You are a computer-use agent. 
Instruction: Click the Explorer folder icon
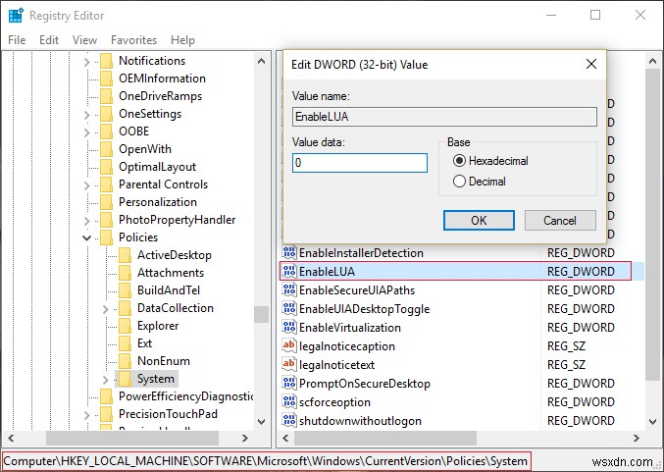click(x=125, y=326)
